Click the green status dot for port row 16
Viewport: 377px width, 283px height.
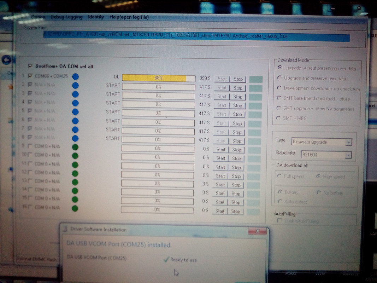pyautogui.click(x=75, y=208)
